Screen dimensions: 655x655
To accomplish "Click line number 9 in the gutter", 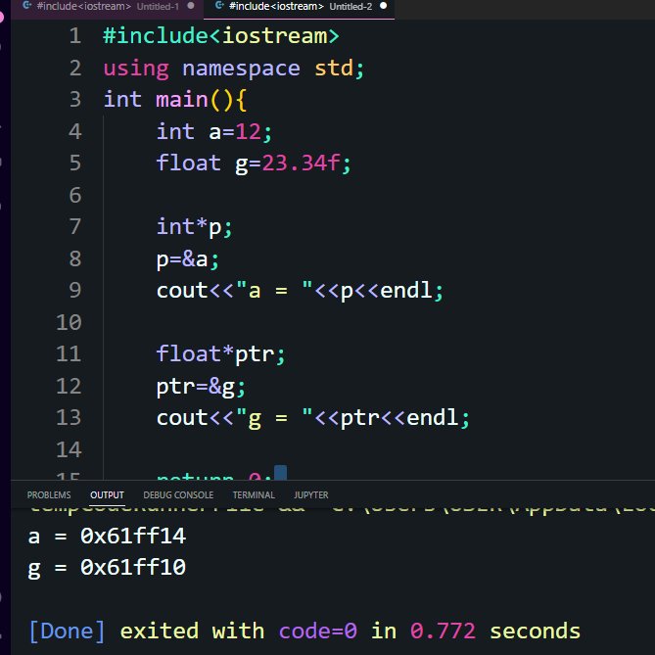I will tap(75, 291).
